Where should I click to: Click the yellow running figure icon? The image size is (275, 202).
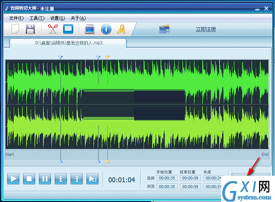point(121,29)
